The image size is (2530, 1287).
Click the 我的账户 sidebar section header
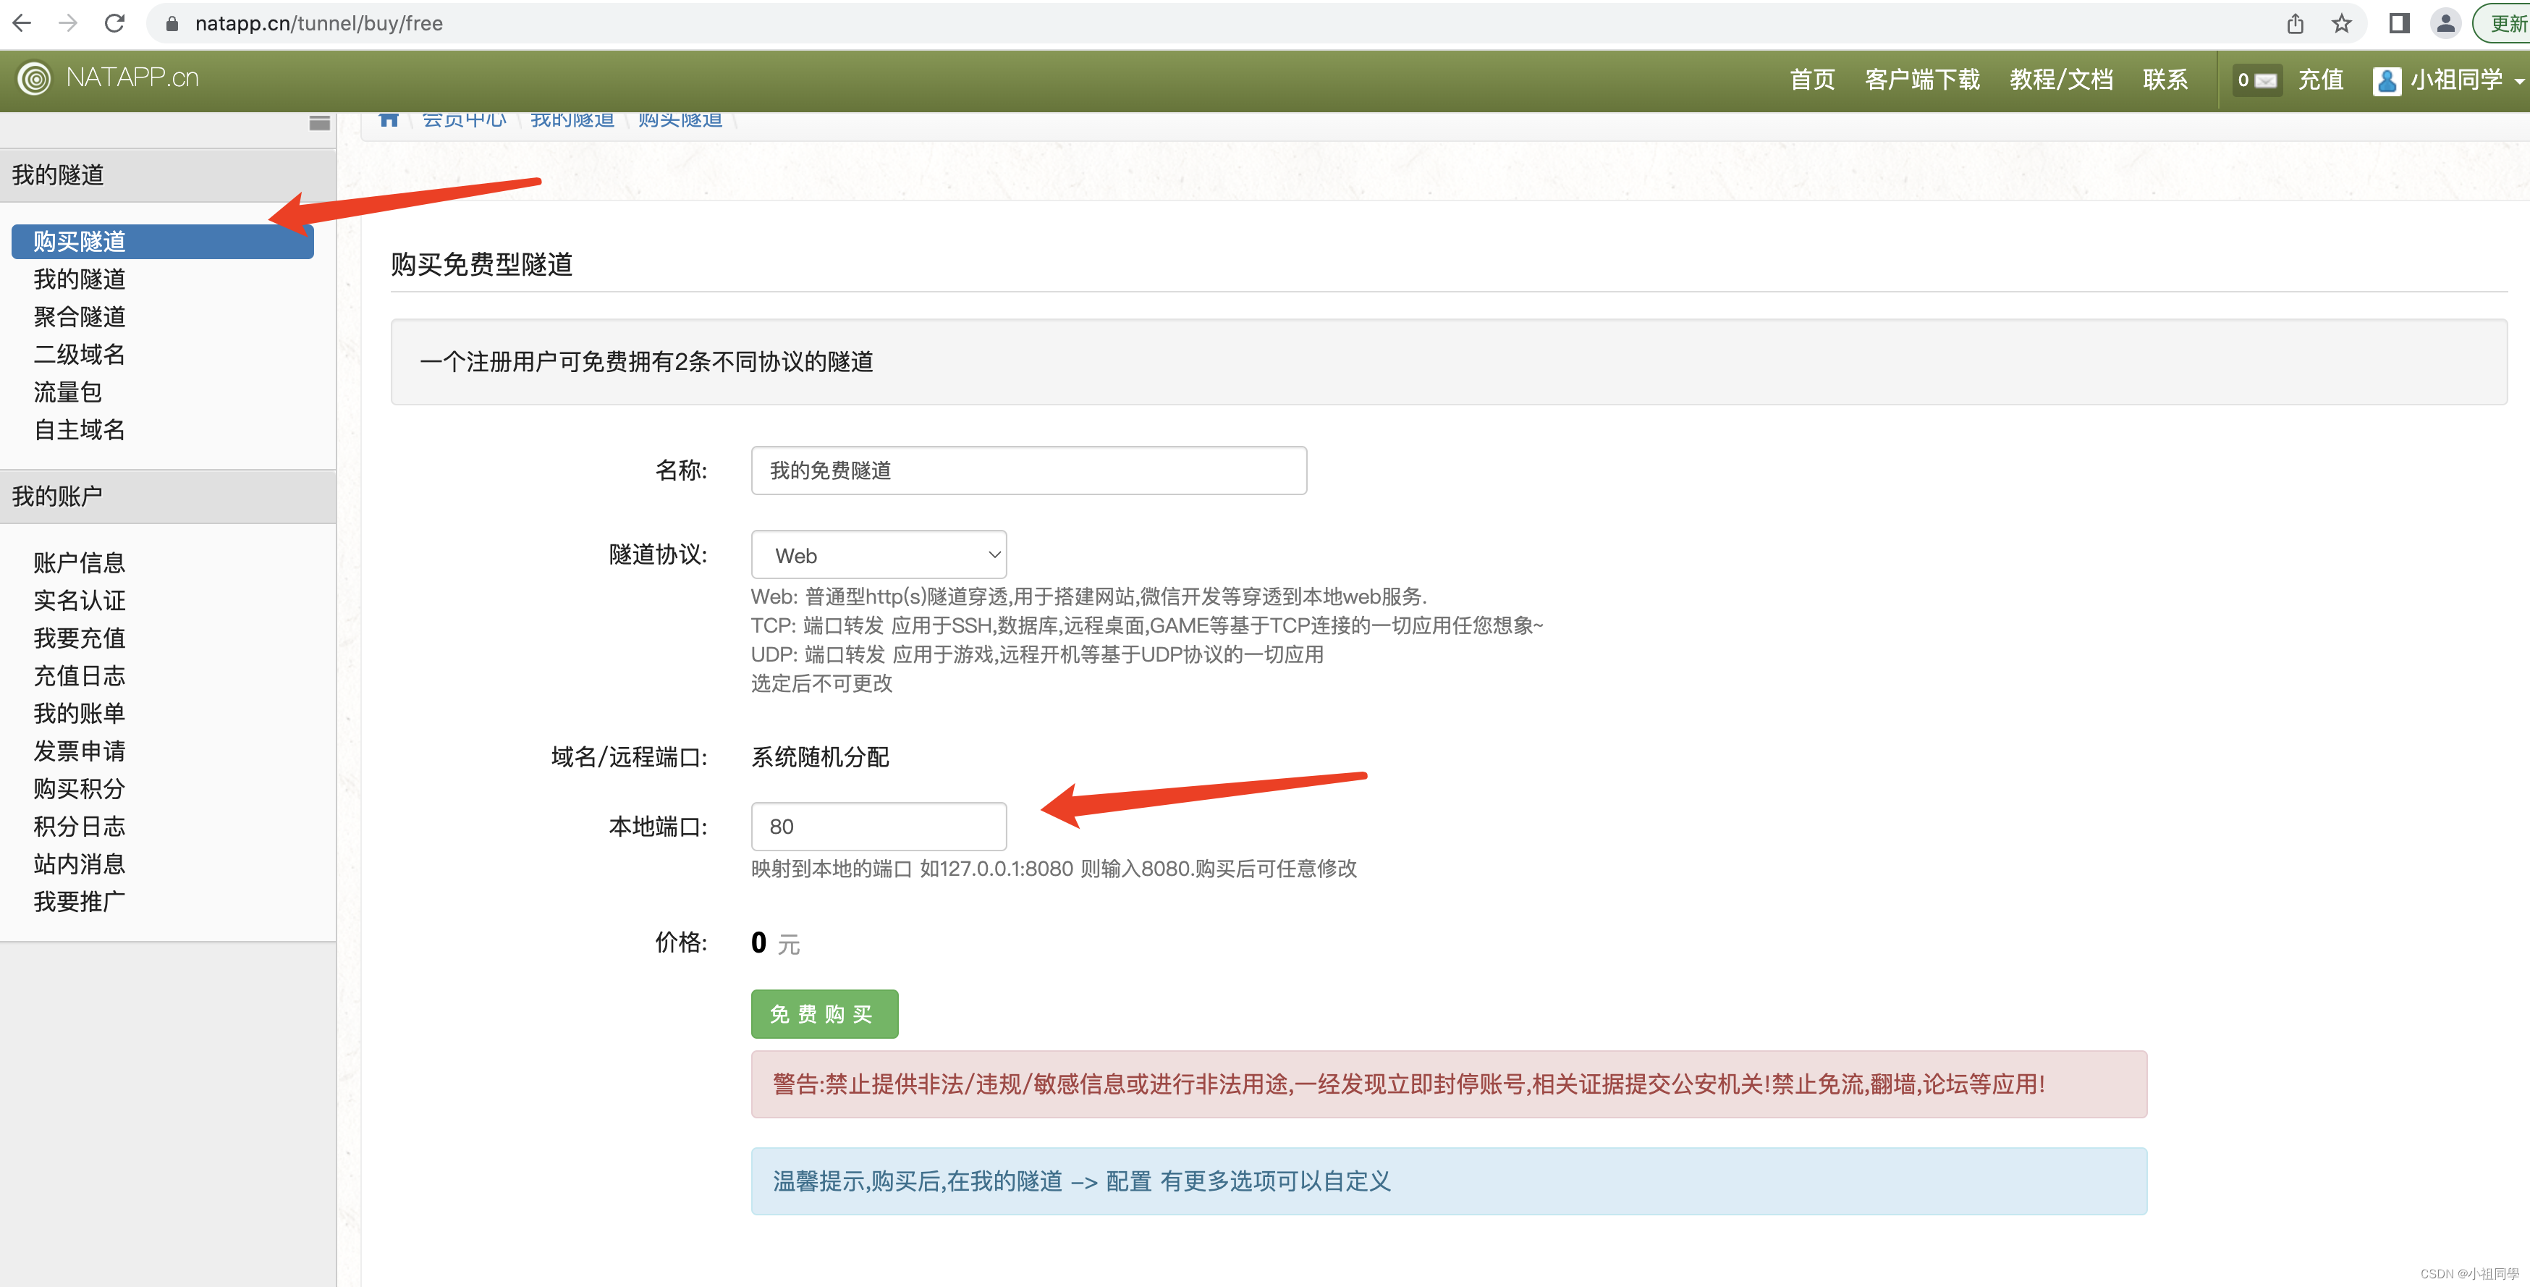point(168,496)
